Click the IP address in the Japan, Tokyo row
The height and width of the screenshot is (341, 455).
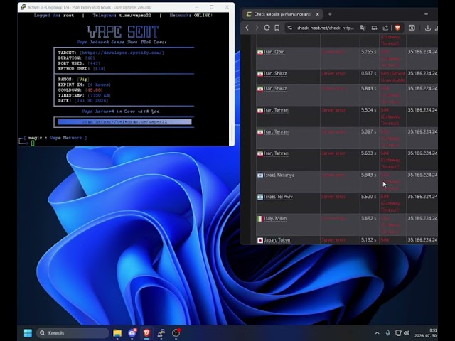[x=422, y=240]
